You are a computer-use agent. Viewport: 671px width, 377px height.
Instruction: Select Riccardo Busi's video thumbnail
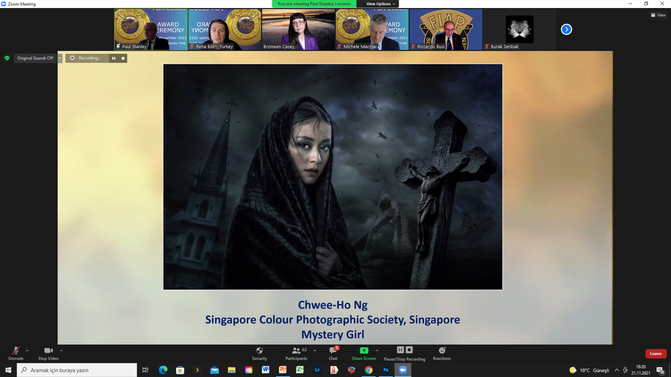coord(446,29)
